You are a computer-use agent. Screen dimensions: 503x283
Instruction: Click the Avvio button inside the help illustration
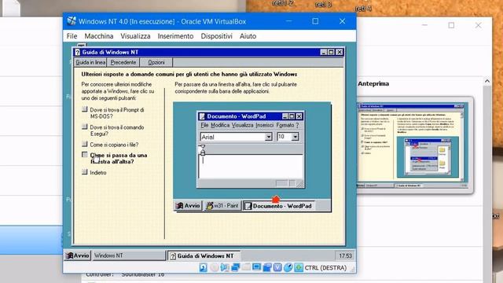(188, 206)
